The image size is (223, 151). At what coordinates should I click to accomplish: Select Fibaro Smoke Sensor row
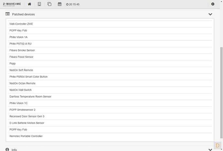point(110,50)
